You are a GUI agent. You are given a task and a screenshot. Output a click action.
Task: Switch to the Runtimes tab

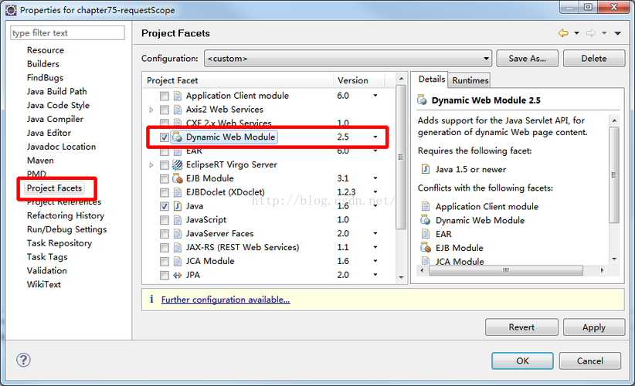click(470, 80)
